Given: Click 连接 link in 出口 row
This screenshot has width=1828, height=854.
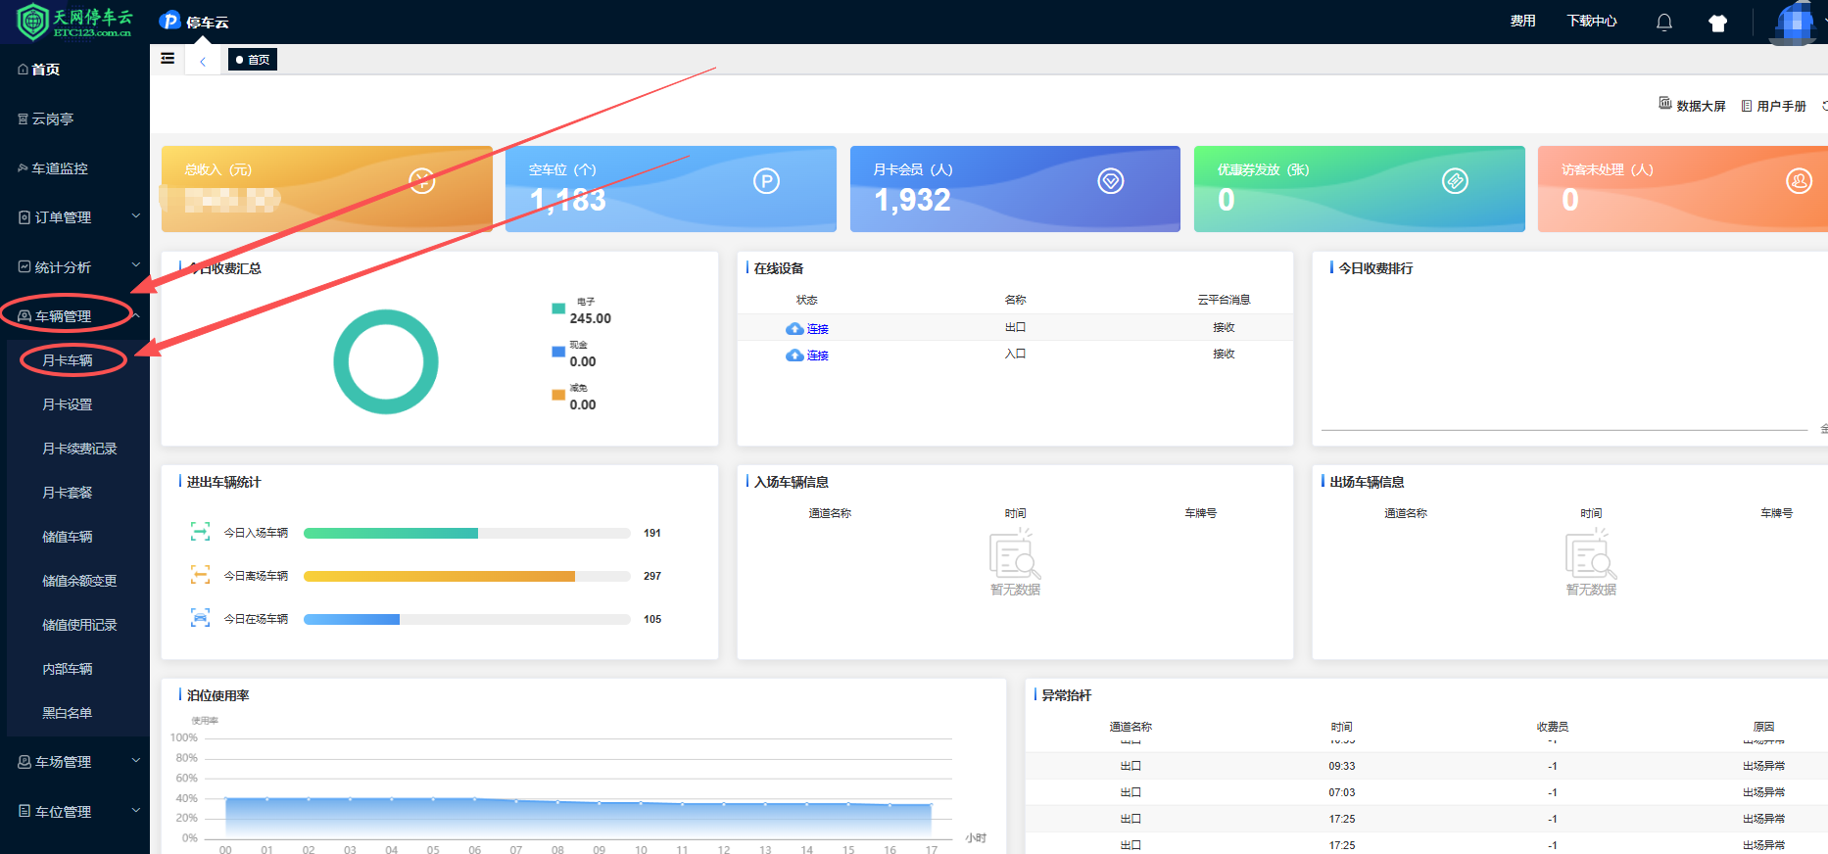Looking at the screenshot, I should tap(818, 329).
